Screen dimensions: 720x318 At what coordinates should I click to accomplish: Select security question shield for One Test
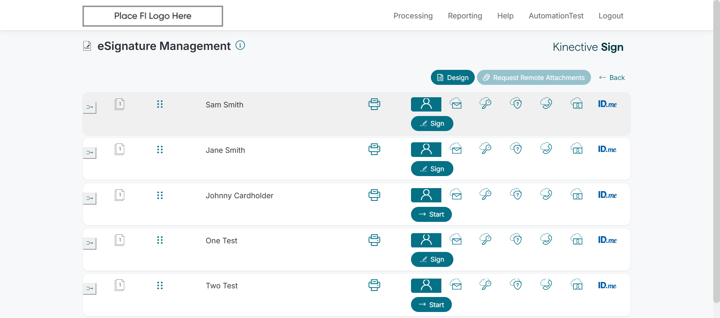(516, 240)
